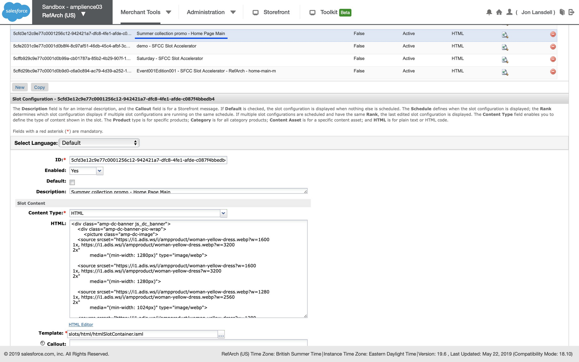The image size is (579, 362).
Task: Click the Beta badge next to Toolkit
Action: pos(345,13)
